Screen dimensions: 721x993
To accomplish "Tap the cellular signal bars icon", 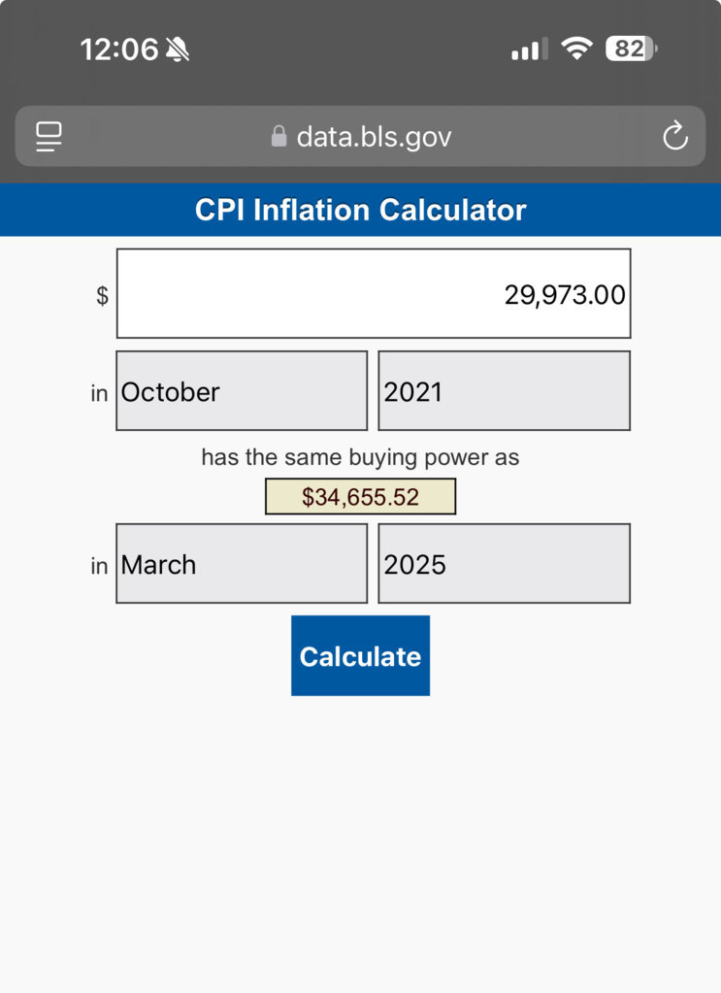I will pyautogui.click(x=530, y=49).
